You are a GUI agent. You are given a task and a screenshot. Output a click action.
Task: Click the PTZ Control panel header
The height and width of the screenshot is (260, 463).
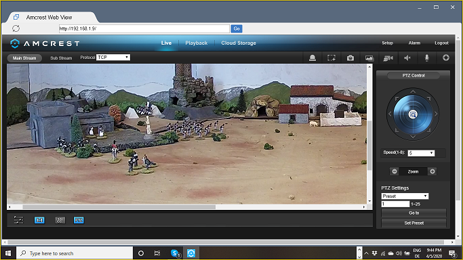414,75
